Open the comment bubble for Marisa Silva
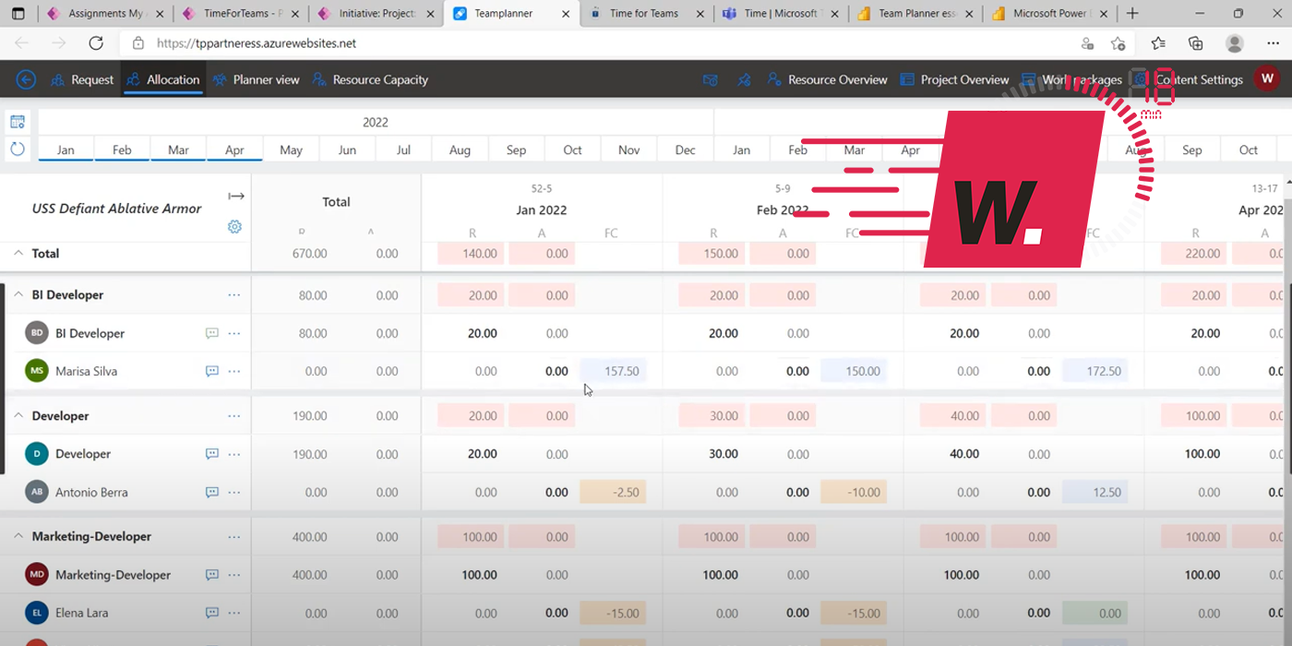Screen dimensions: 1292x646 pos(212,371)
